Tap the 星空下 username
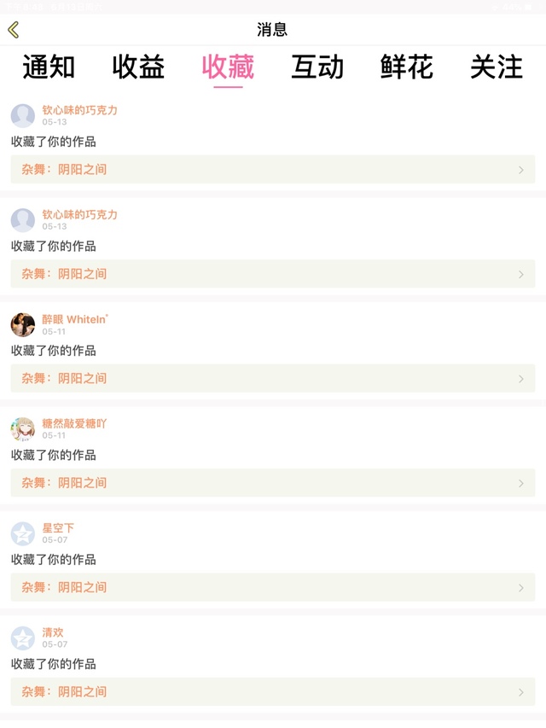Image resolution: width=546 pixels, height=728 pixels. 58,528
